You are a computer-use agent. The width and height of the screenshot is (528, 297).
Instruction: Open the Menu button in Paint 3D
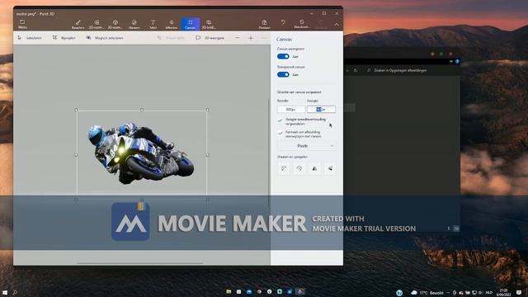click(22, 24)
